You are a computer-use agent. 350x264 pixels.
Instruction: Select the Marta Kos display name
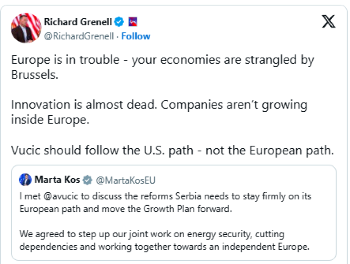(x=57, y=180)
